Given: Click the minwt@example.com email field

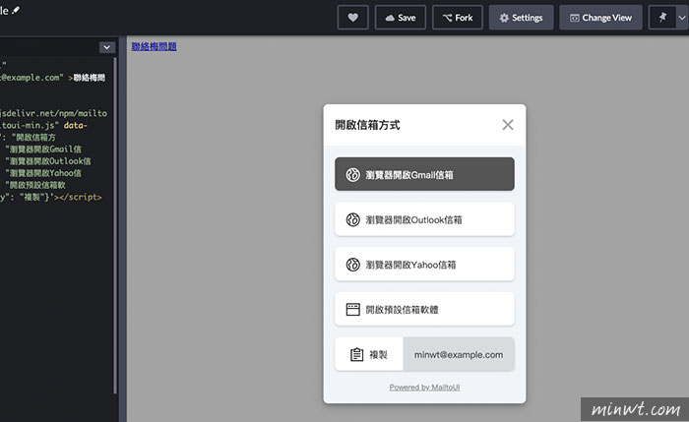Looking at the screenshot, I should (459, 354).
